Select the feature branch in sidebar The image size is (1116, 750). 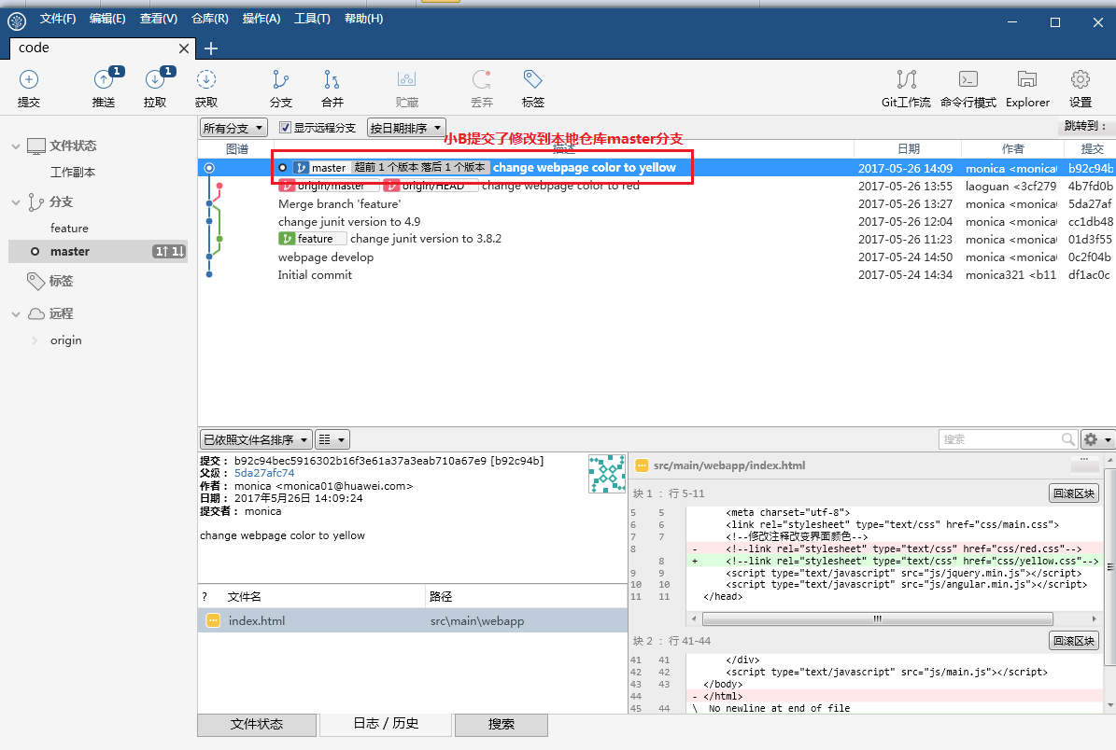69,229
